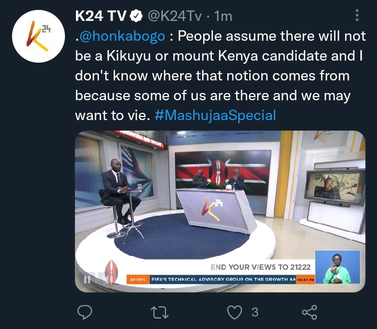Reply to the tweet via comment icon
The width and height of the screenshot is (377, 329).
[85, 312]
